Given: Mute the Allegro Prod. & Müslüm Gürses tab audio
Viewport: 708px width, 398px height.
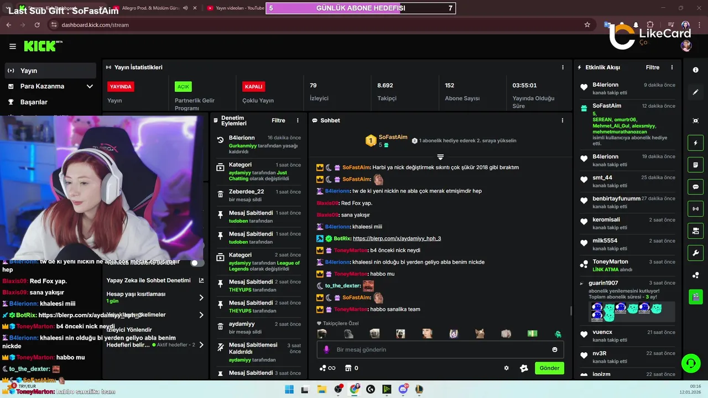Looking at the screenshot, I should coord(185,8).
